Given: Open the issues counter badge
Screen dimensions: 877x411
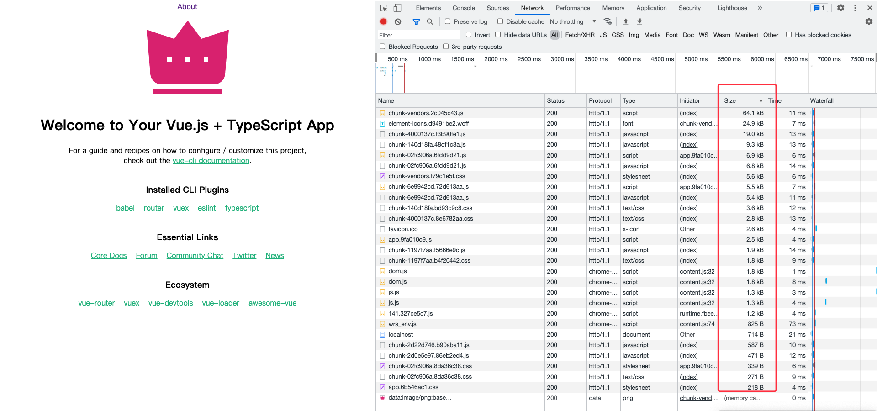Looking at the screenshot, I should (x=819, y=8).
